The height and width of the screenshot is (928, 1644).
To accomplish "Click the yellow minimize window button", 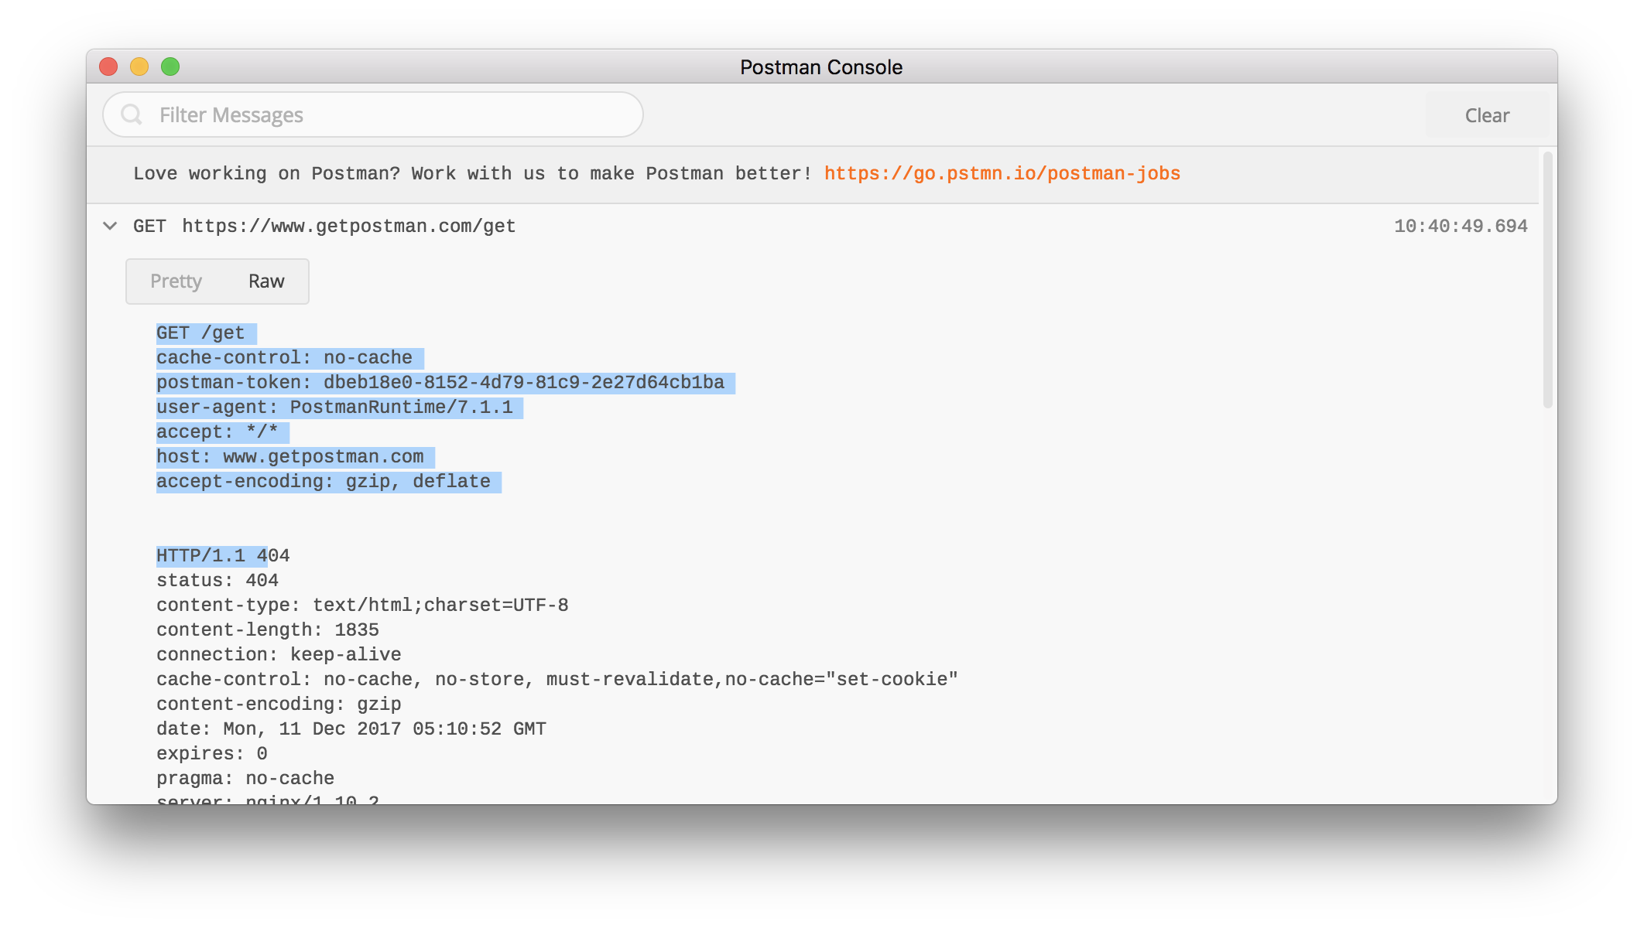I will point(139,67).
